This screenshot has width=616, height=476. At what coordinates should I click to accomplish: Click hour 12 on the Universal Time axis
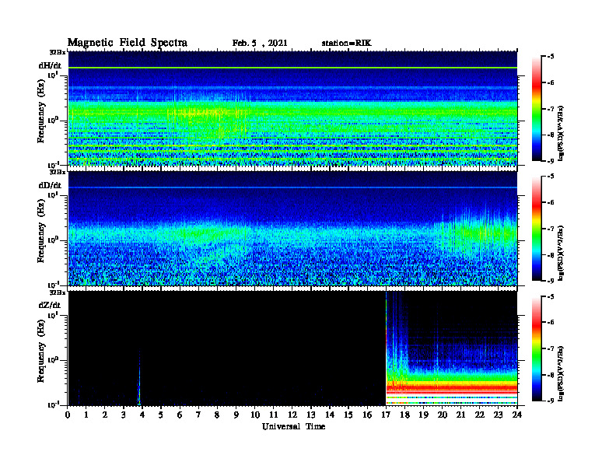pos(292,415)
